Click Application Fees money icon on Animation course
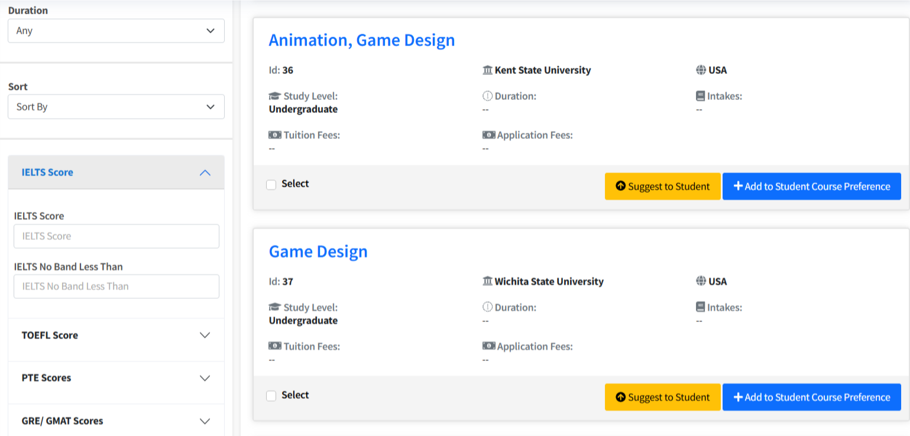The image size is (910, 436). tap(488, 135)
